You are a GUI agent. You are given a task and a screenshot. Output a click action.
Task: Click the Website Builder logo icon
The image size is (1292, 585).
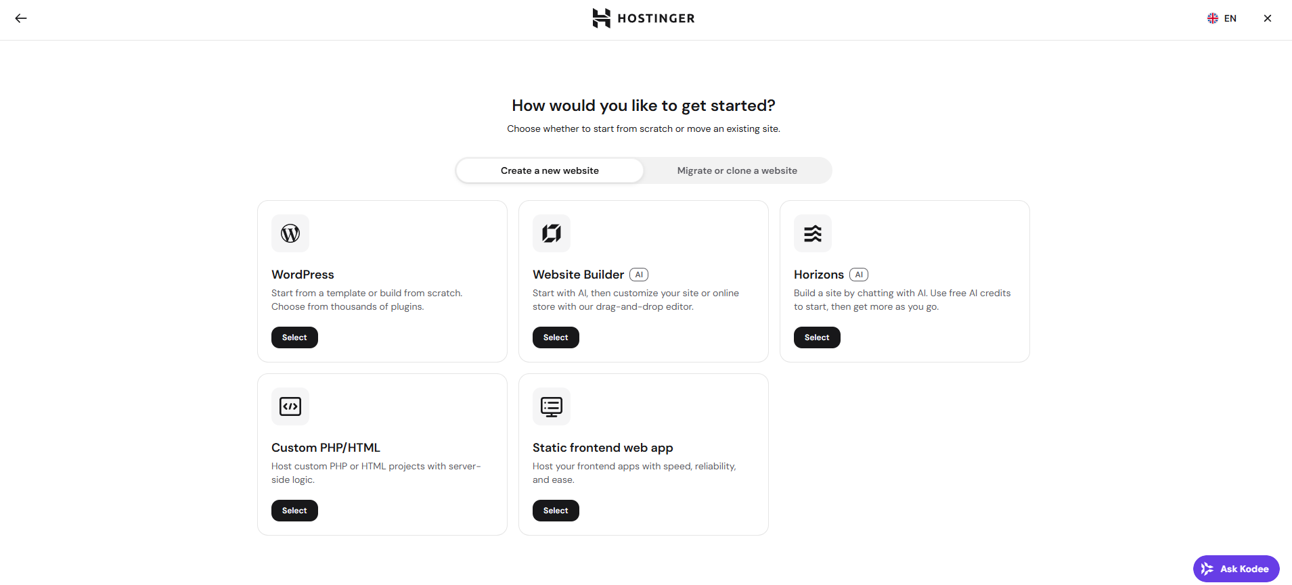tap(552, 233)
